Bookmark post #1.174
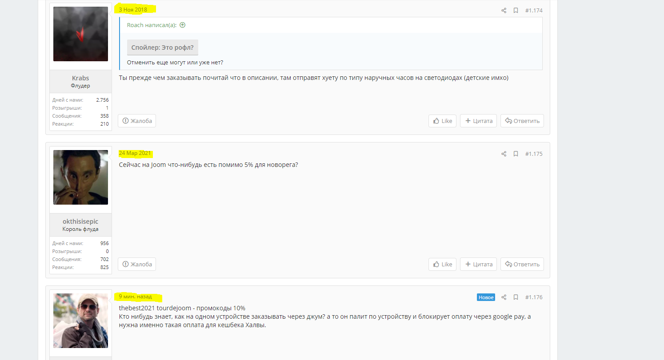 point(516,10)
